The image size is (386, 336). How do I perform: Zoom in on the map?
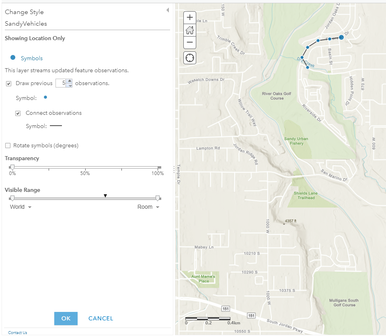coord(189,17)
